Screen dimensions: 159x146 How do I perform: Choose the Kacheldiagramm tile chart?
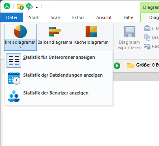point(91,35)
